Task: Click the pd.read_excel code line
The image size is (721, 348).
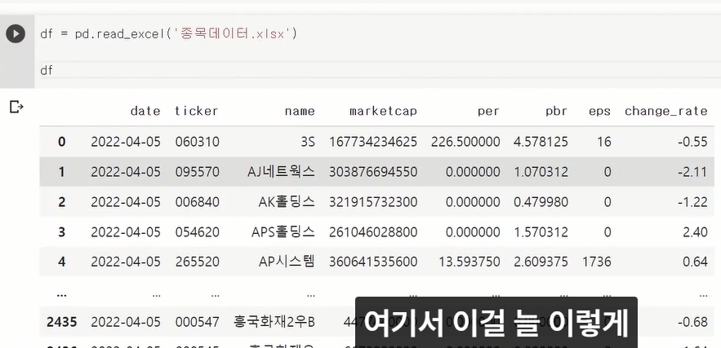Action: click(169, 34)
